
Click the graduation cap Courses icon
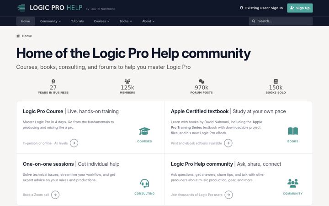click(144, 131)
